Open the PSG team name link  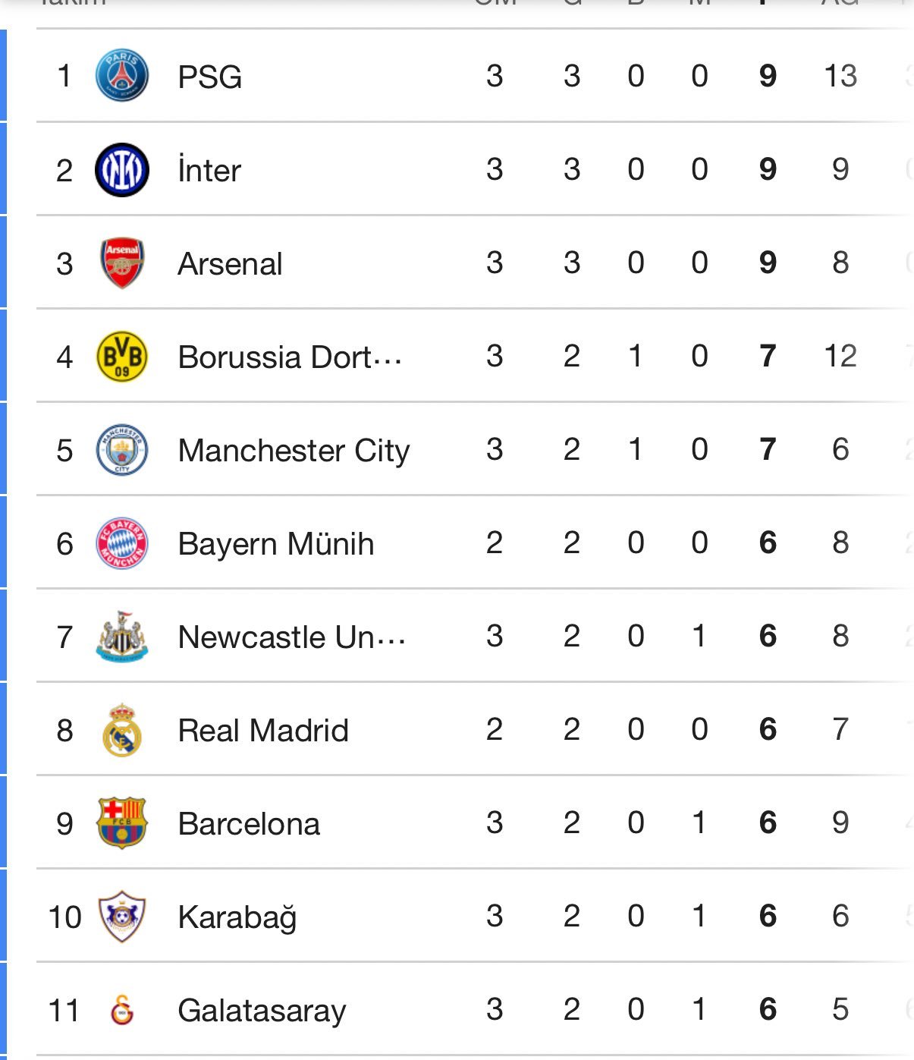(x=210, y=77)
